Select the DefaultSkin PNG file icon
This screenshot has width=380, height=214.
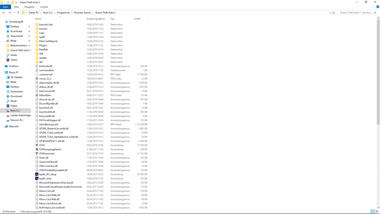37,95
